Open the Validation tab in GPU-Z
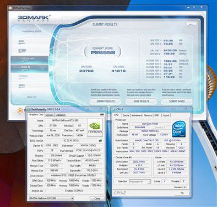Image resolution: width=217 pixels, height=207 pixels. 60,115
